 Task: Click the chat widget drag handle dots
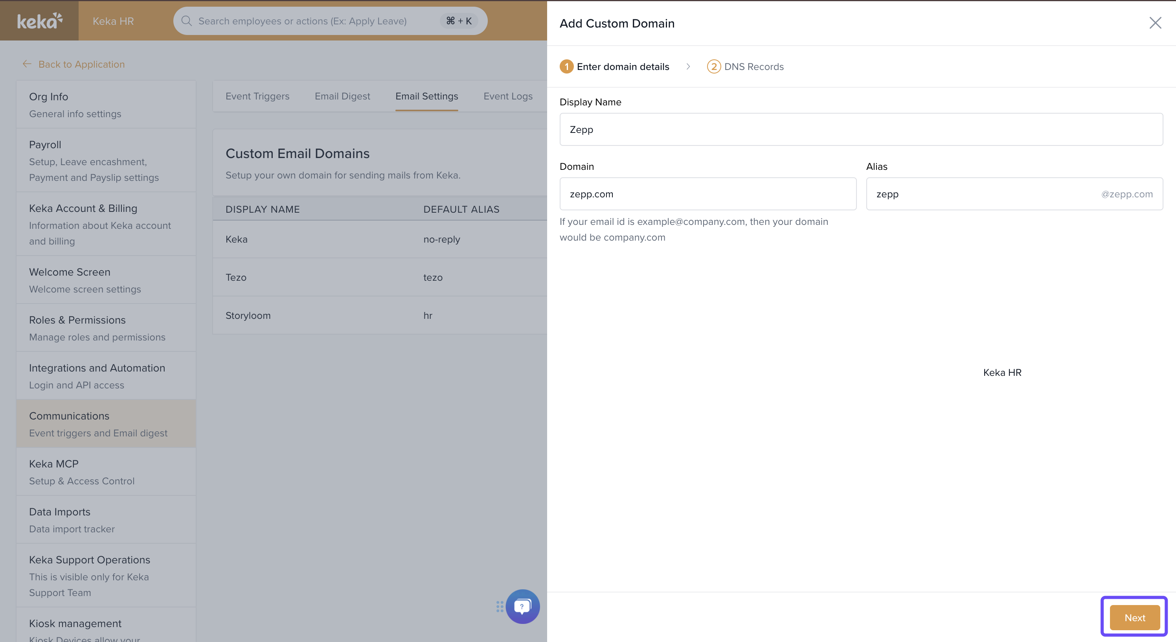click(x=500, y=606)
